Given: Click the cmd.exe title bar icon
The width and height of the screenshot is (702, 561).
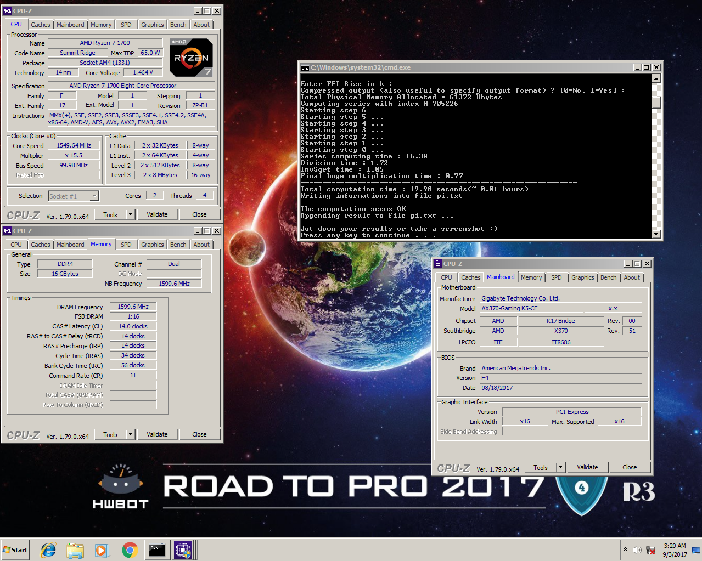Looking at the screenshot, I should [305, 67].
